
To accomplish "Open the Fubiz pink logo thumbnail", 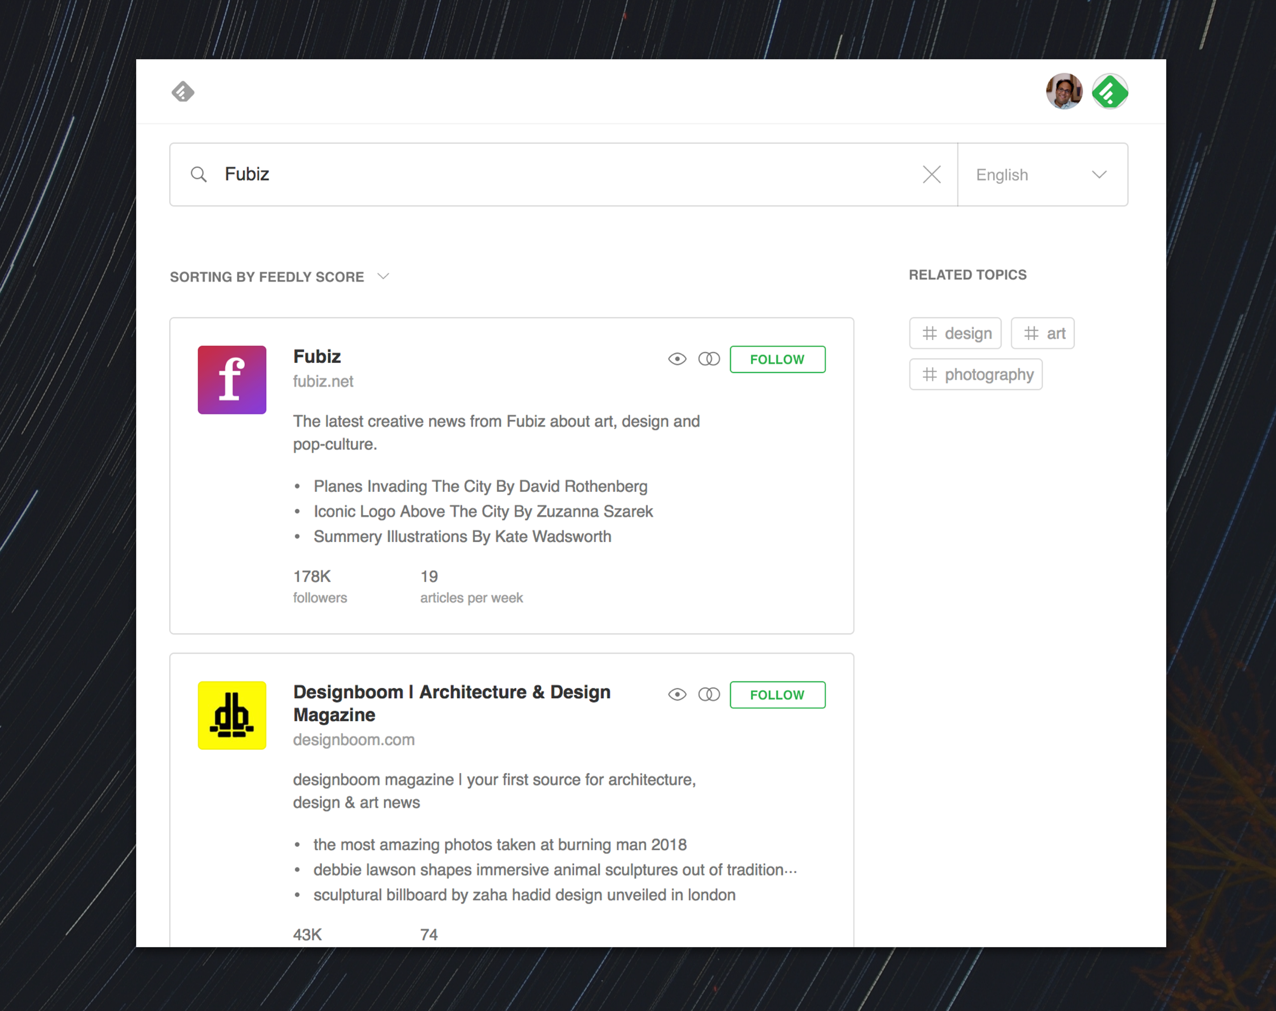I will tap(232, 380).
